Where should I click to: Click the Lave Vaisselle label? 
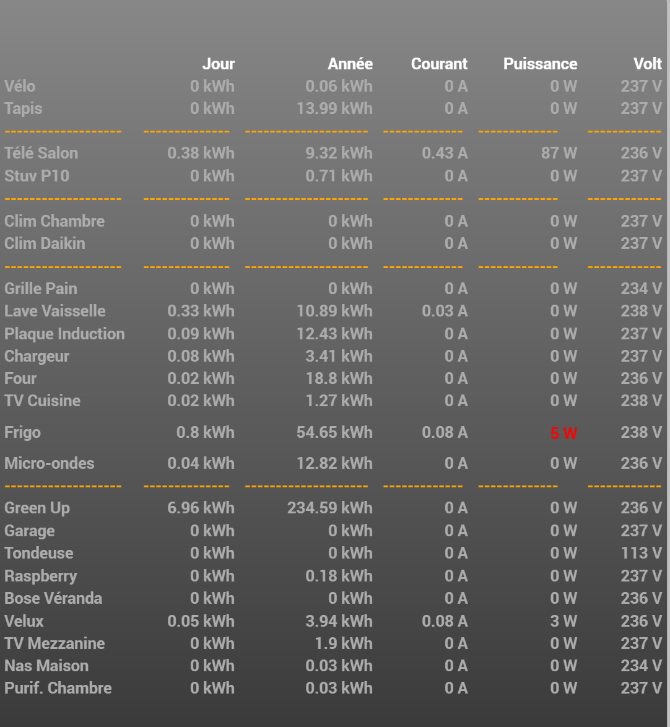tap(55, 311)
